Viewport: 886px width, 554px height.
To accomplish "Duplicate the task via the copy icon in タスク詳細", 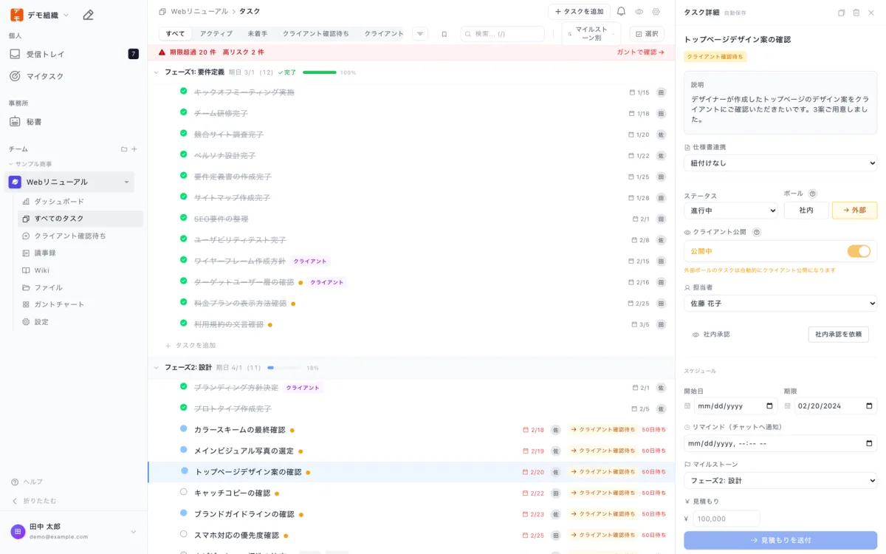I will pyautogui.click(x=842, y=13).
